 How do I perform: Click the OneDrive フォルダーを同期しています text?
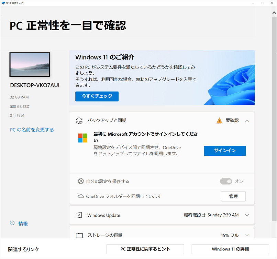coord(124,196)
